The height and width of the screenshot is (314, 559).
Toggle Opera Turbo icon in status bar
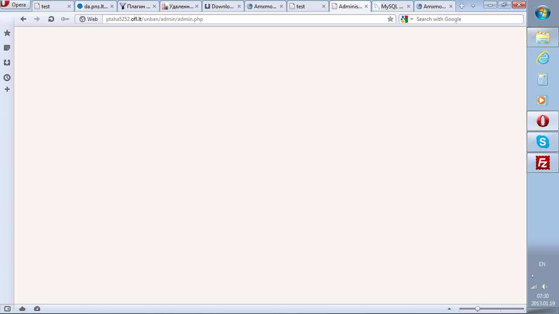click(37, 309)
